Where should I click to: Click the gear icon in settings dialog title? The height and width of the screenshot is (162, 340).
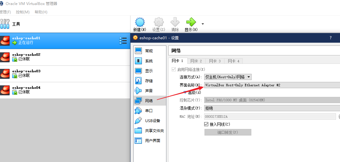[135, 38]
